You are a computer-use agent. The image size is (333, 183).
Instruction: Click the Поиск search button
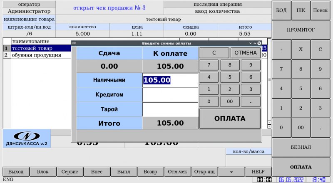pyautogui.click(x=320, y=10)
